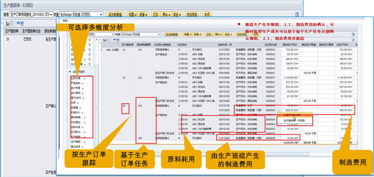Click the settings panel icon in back window
The height and width of the screenshot is (177, 374).
pos(297,14)
